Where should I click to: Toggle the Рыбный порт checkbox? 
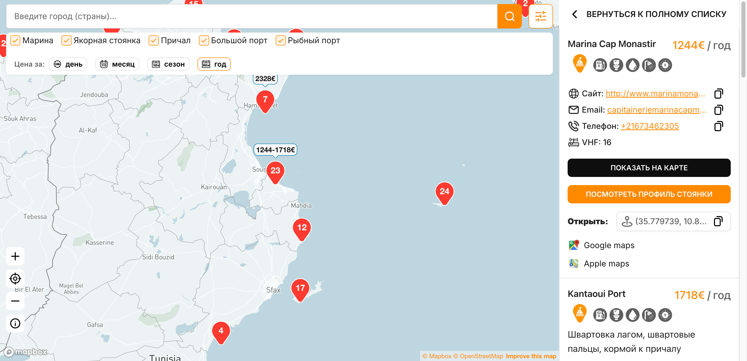pos(281,40)
